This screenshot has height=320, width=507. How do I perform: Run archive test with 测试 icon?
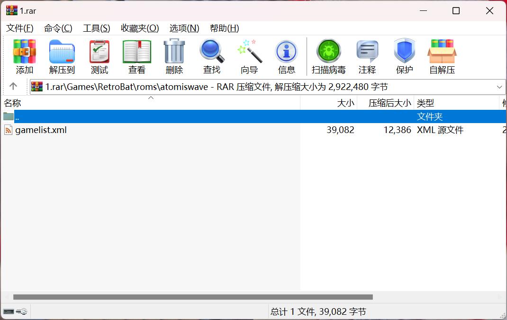pos(100,56)
